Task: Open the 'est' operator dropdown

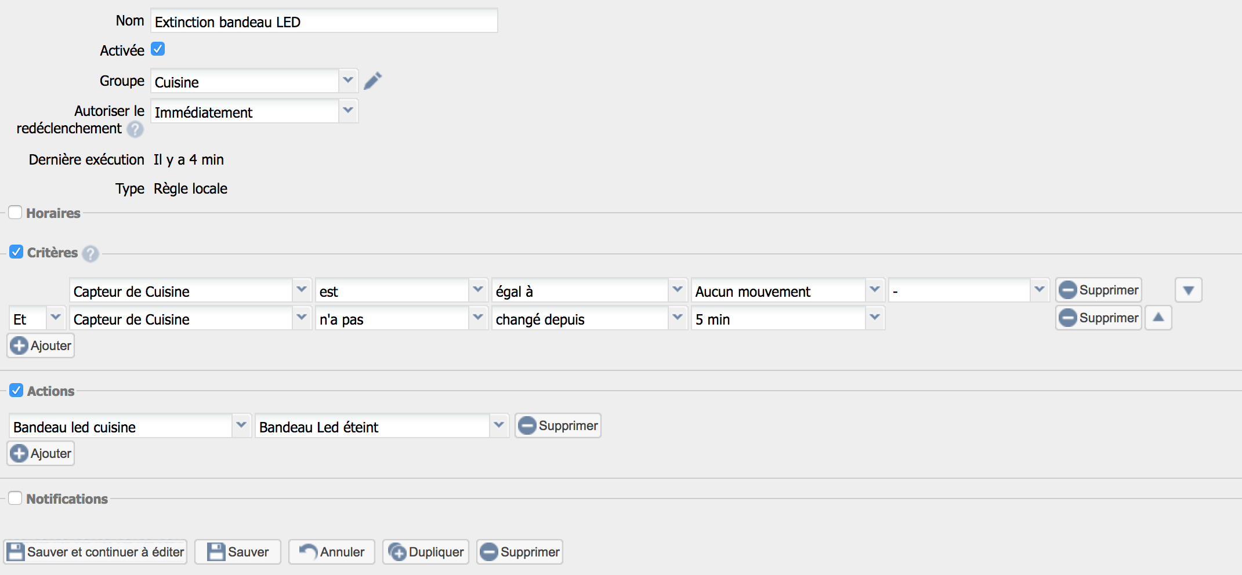Action: tap(401, 290)
